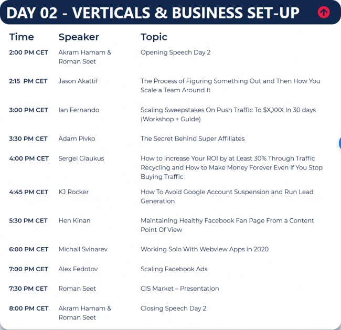Open Ian Fernando's Scaling Sweepstakes topic

click(x=228, y=114)
